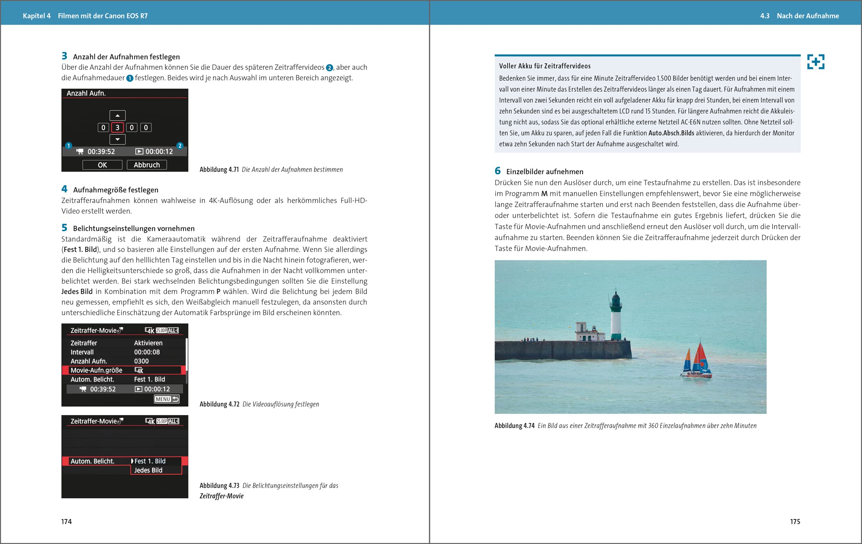Confirm with the OK button
Screen dimensions: 862x544
(x=102, y=165)
